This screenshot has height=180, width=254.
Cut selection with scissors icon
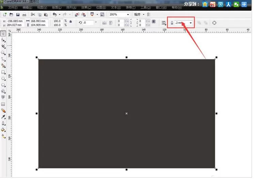click(x=33, y=15)
